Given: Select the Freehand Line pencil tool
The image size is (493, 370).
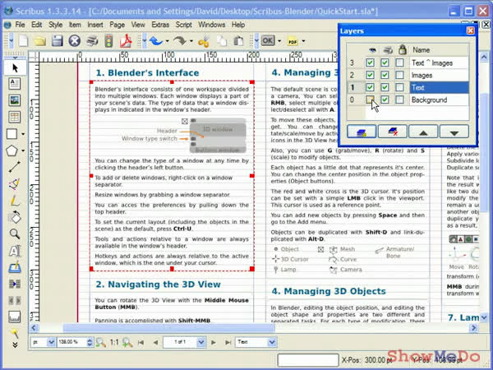Looking at the screenshot, I should coord(15,201).
